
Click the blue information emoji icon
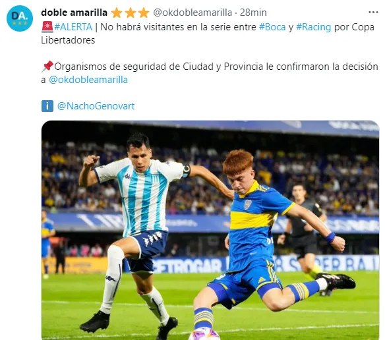pyautogui.click(x=47, y=106)
